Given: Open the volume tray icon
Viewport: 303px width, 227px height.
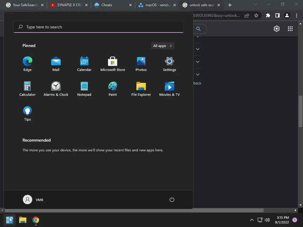Looking at the screenshot, I should [267, 220].
